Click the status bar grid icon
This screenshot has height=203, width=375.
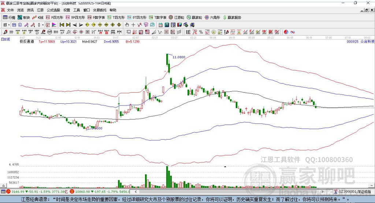[x=3, y=192]
